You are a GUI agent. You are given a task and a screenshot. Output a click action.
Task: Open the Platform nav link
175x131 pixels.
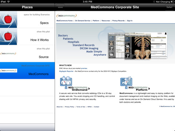point(96,21)
